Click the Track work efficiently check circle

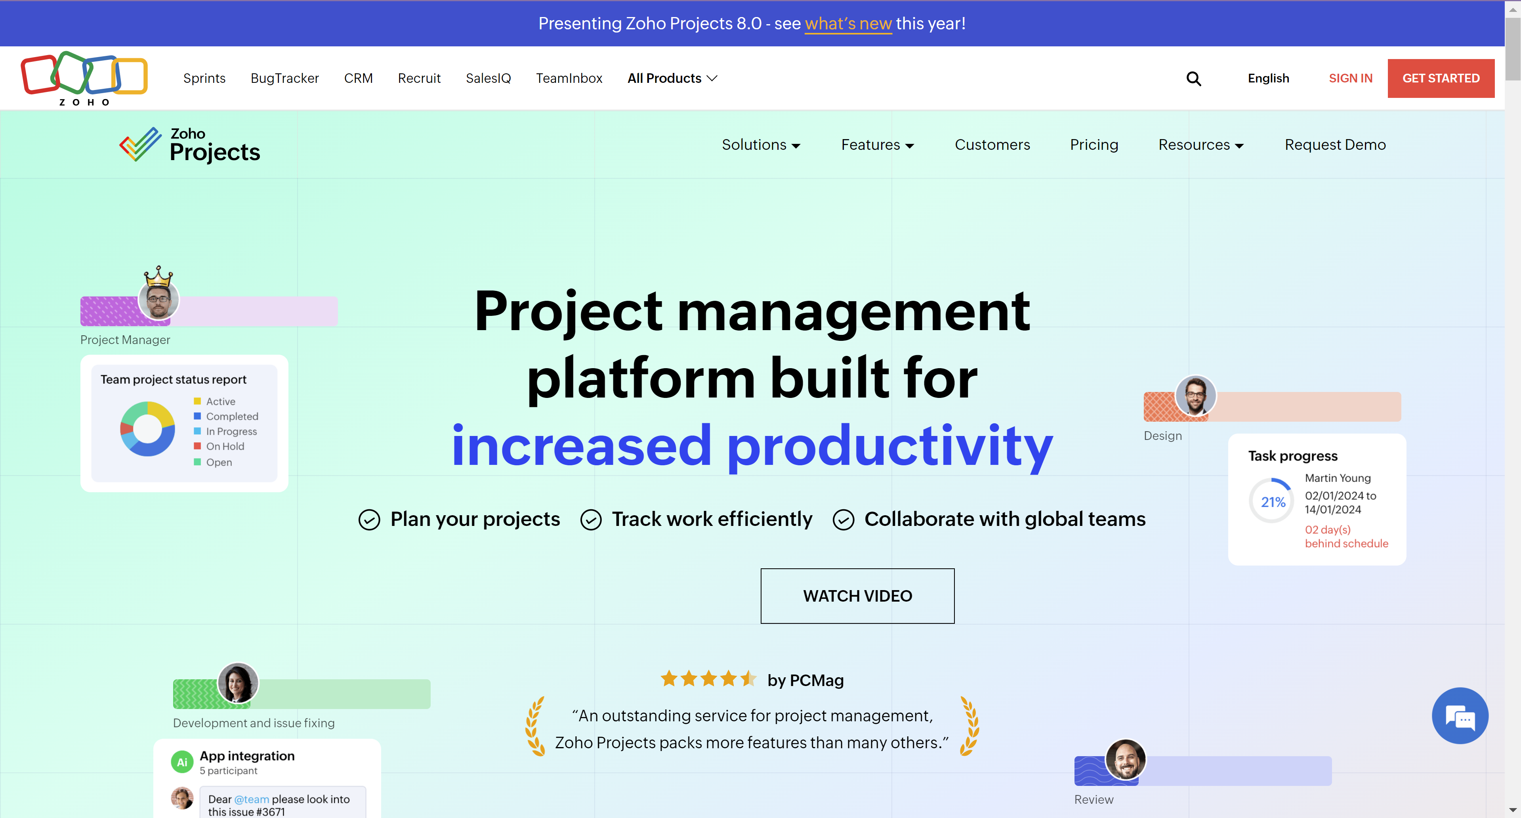click(x=590, y=520)
